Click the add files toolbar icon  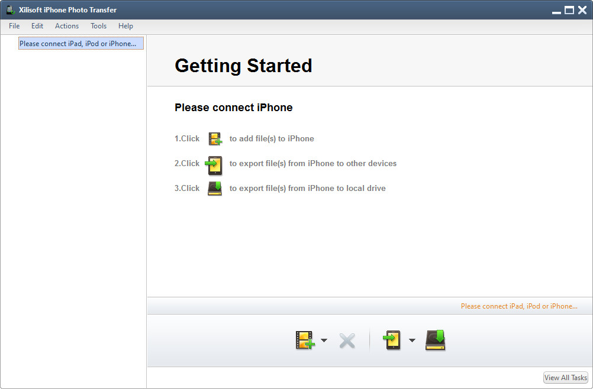click(x=305, y=340)
